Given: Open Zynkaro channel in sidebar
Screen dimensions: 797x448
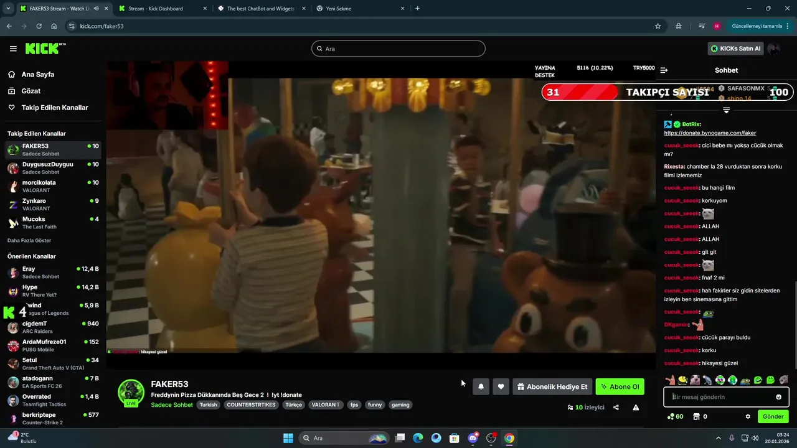Looking at the screenshot, I should (53, 205).
